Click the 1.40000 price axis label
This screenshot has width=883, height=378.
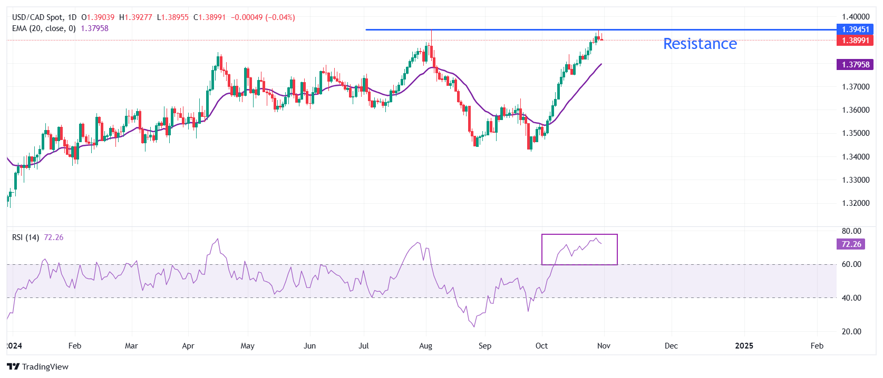pos(855,17)
